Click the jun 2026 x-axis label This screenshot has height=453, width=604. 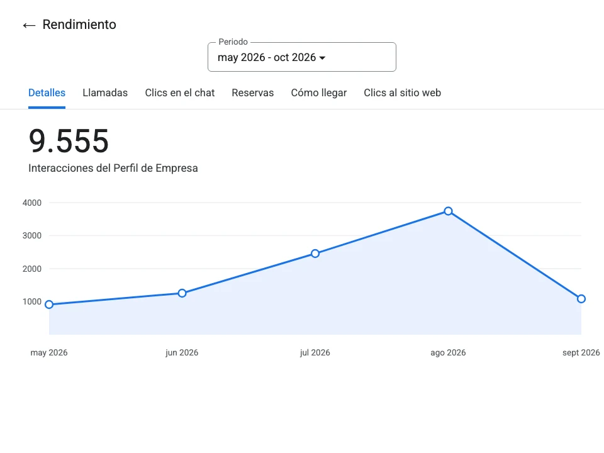pyautogui.click(x=182, y=352)
